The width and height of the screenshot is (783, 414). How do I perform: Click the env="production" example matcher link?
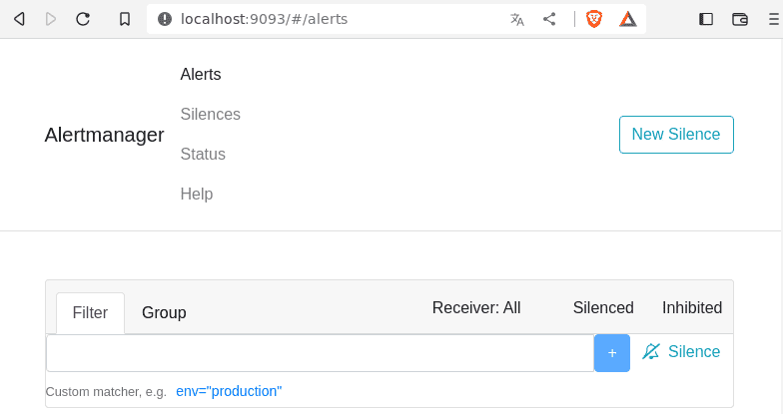pos(229,391)
